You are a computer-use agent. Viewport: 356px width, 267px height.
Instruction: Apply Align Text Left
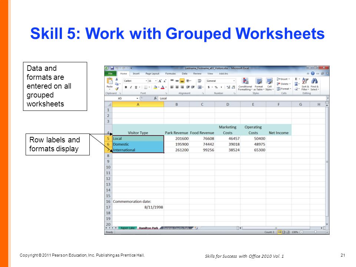tap(172, 87)
